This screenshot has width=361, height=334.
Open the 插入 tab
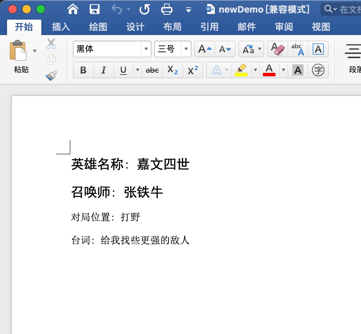point(61,27)
